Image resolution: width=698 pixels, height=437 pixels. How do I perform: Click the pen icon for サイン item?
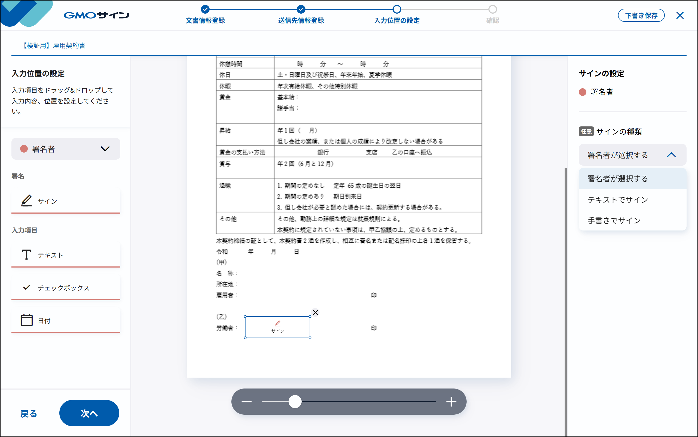coord(27,201)
